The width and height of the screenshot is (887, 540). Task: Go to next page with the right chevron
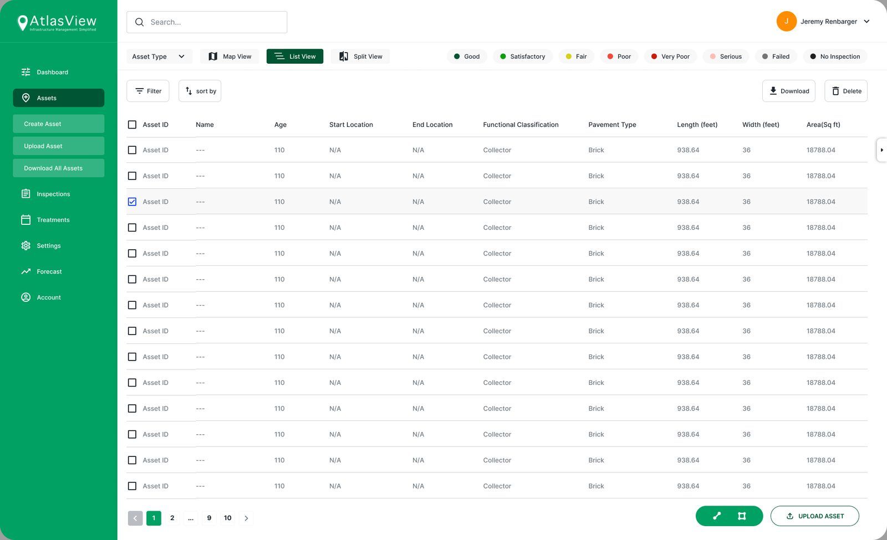click(246, 518)
